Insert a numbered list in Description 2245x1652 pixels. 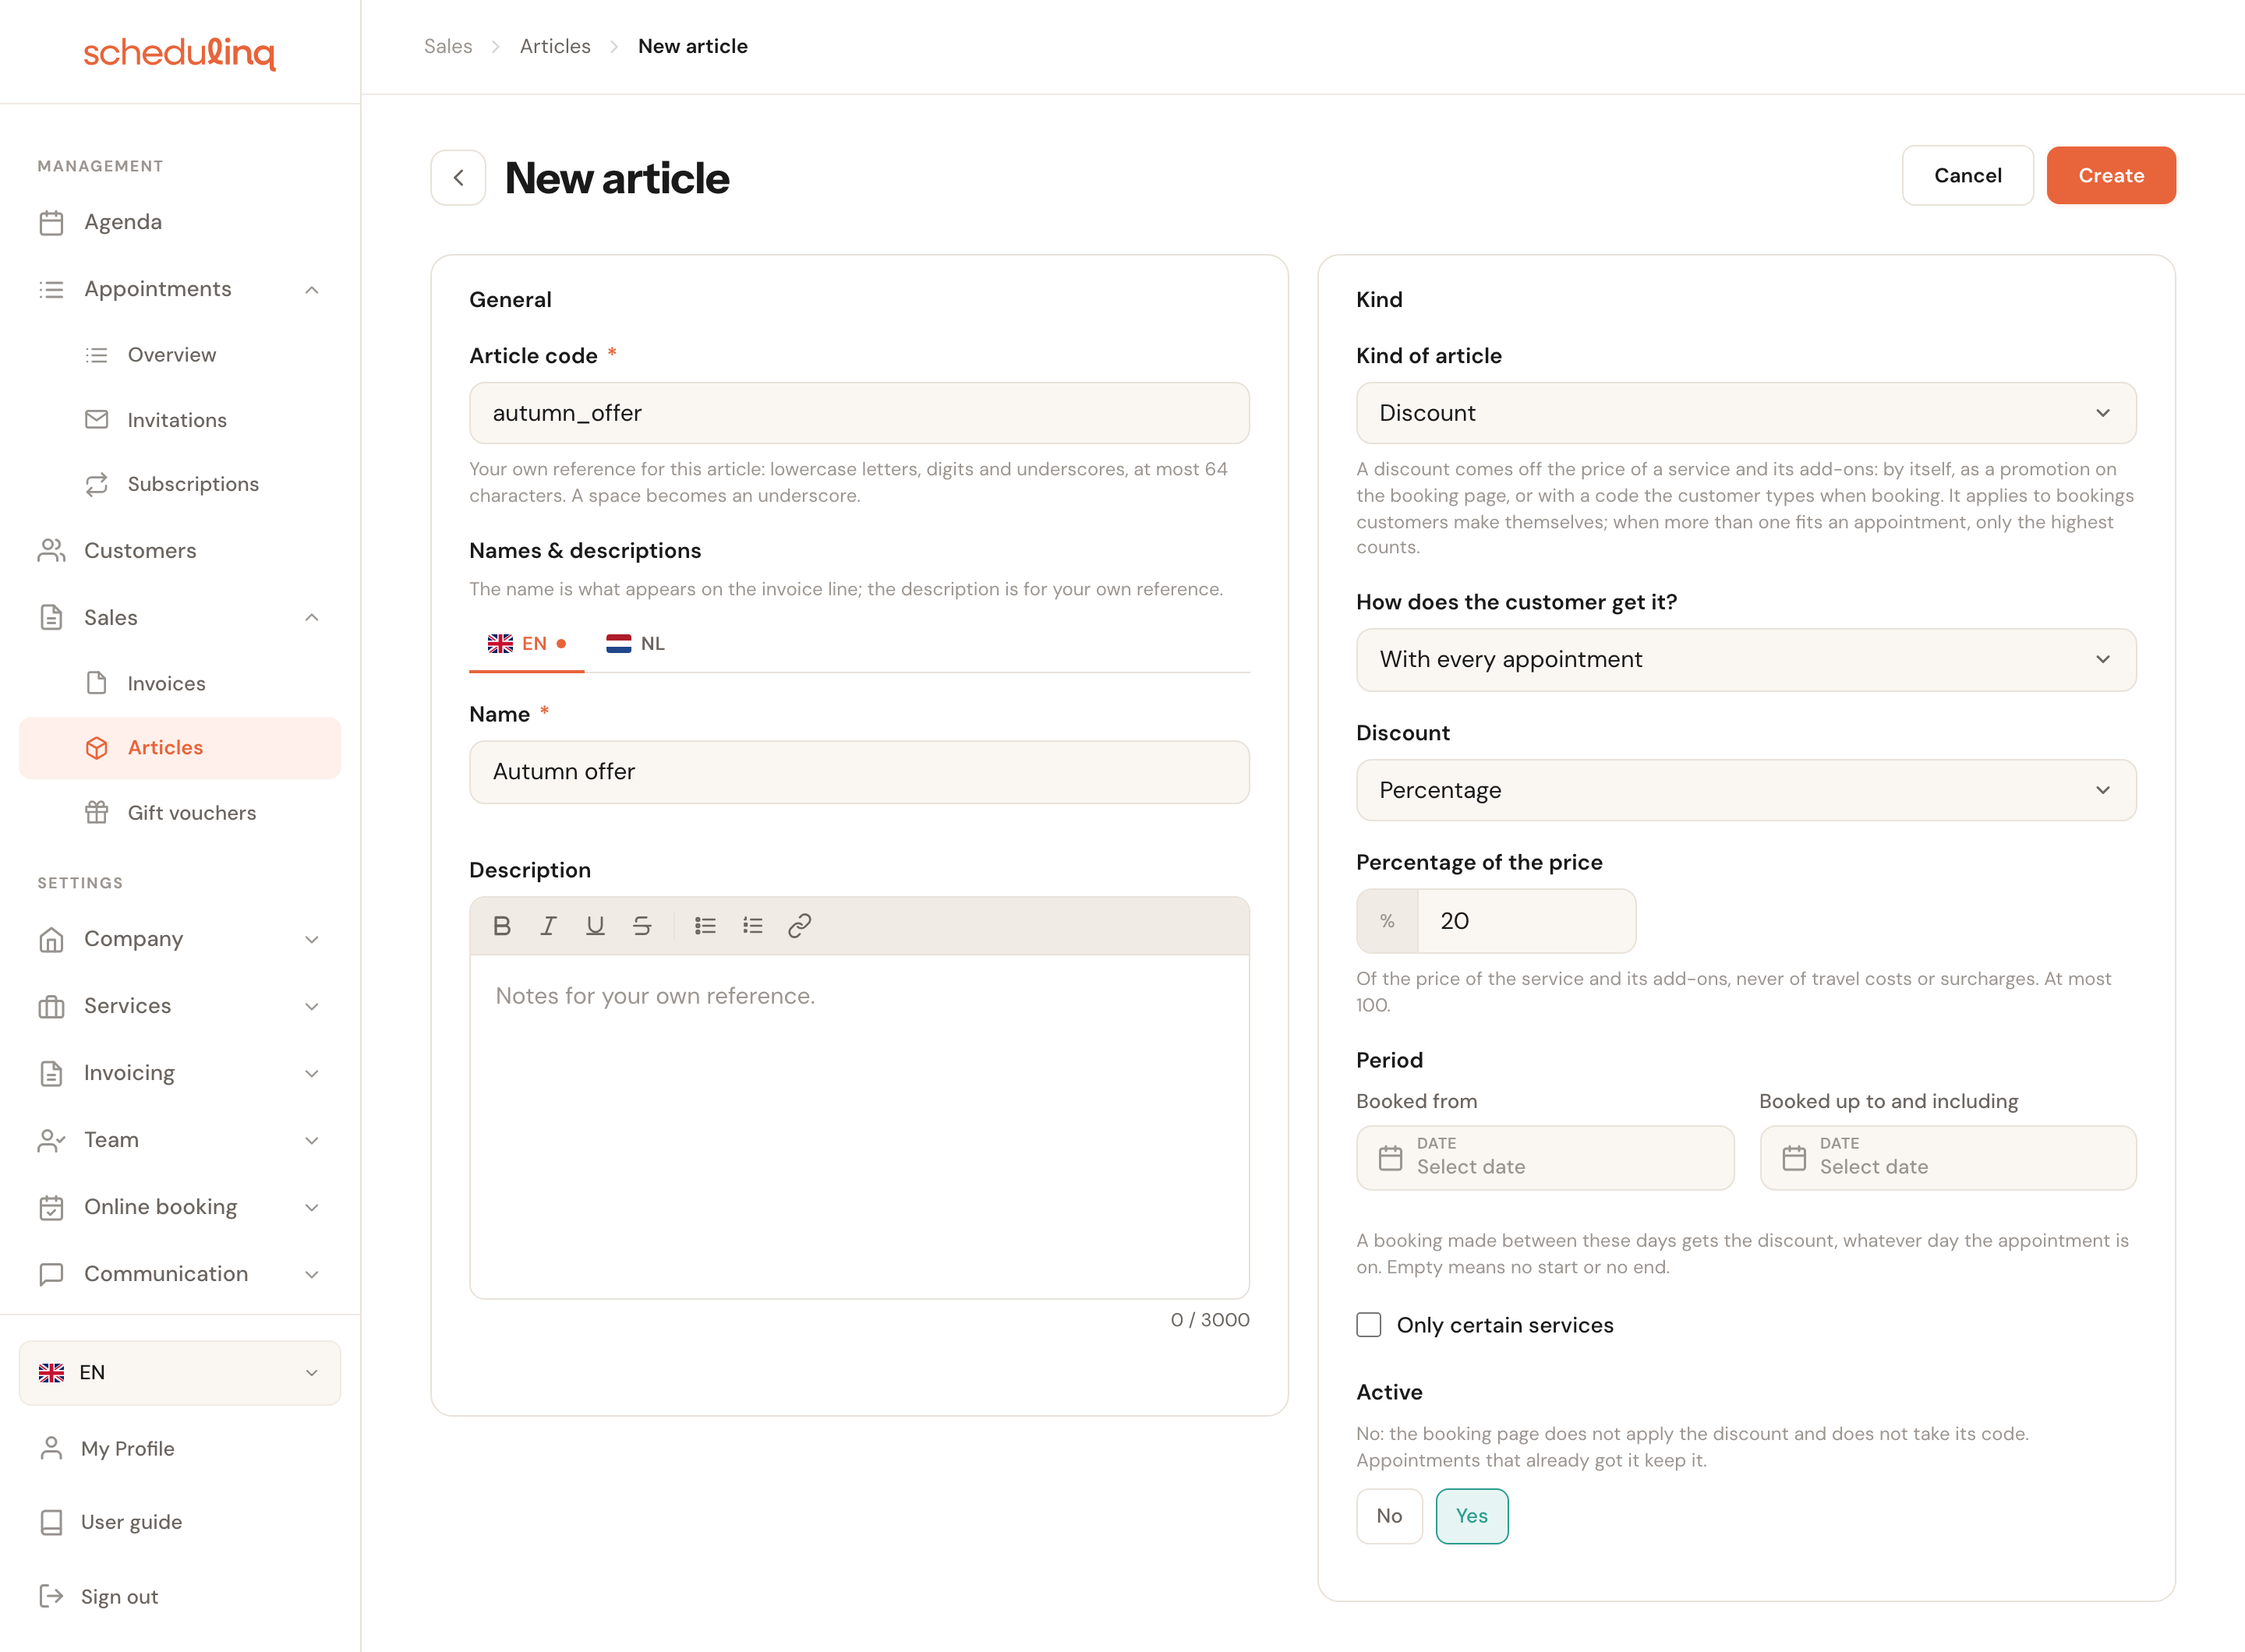point(752,926)
